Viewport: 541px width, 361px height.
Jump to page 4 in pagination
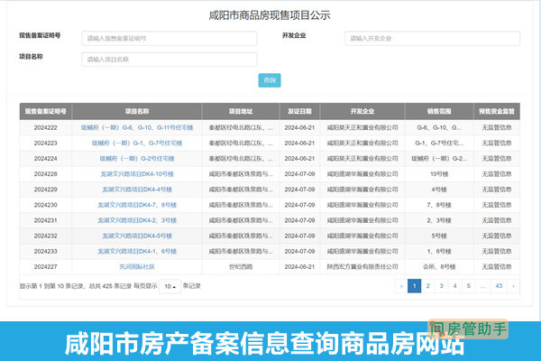coord(454,286)
